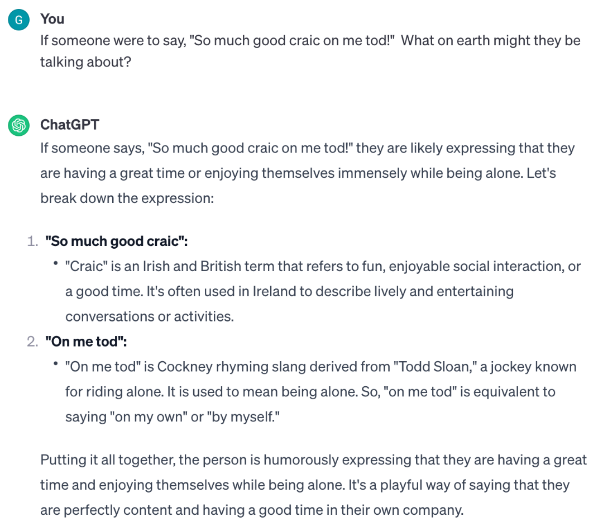
Task: Select the "ChatGPT" sender name
Action: [70, 125]
